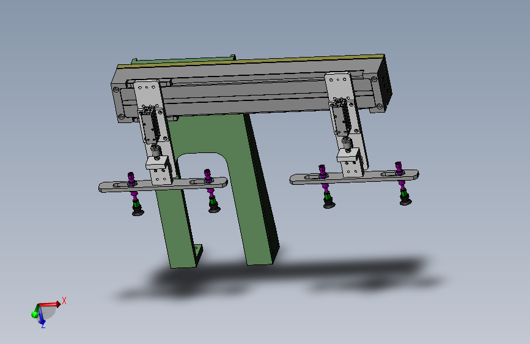Click the blue Z axis of the triad
The image size is (530, 344).
(41, 317)
